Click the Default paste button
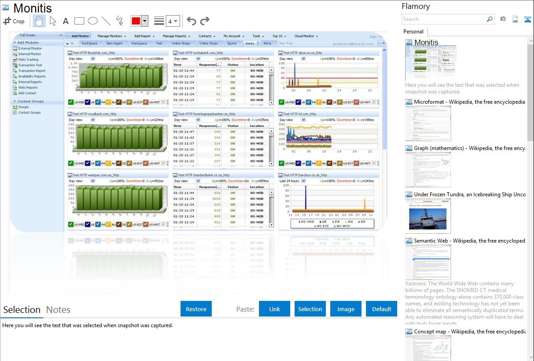The width and height of the screenshot is (534, 361). (382, 308)
